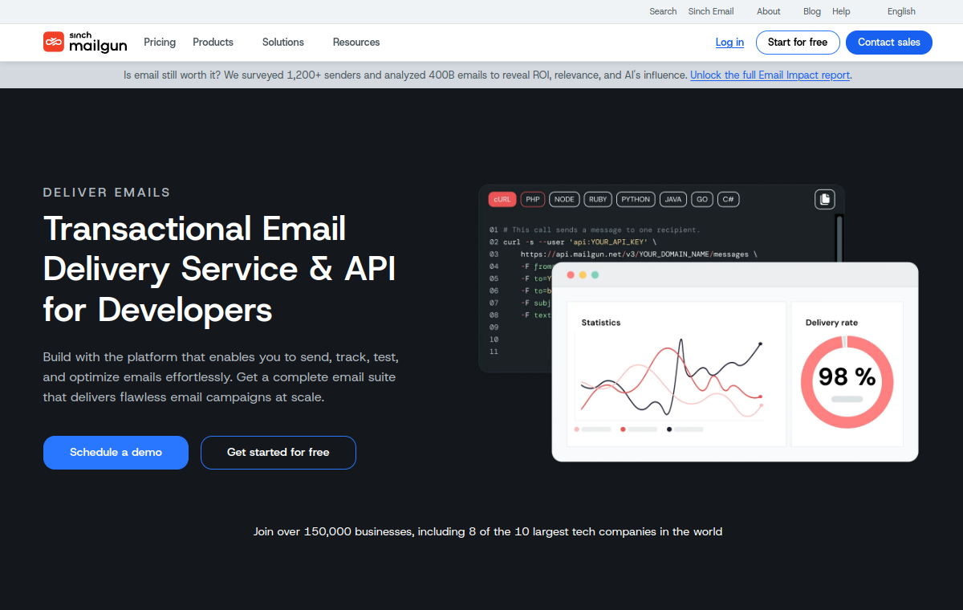Switch code example to PYTHON
963x610 pixels.
[636, 199]
